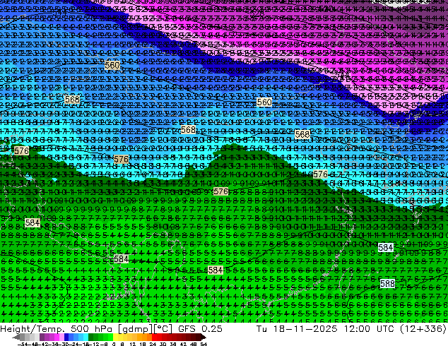Click the cyan legend swatch near -18
Image resolution: width=448 pixels, height=346 pixels.
pos(86,337)
